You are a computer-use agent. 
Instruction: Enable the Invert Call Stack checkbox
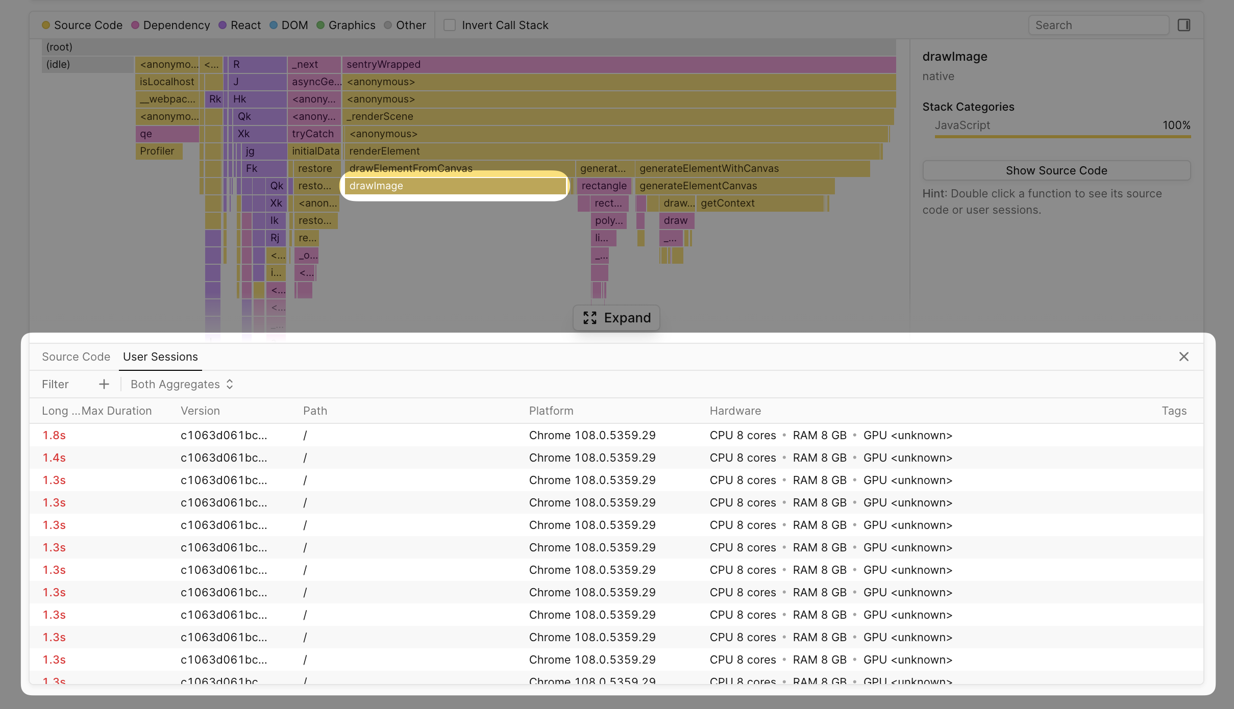(x=450, y=25)
